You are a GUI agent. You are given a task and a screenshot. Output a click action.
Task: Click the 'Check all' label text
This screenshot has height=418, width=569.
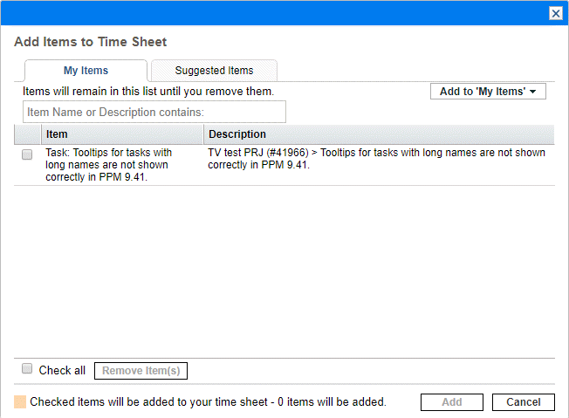click(62, 370)
